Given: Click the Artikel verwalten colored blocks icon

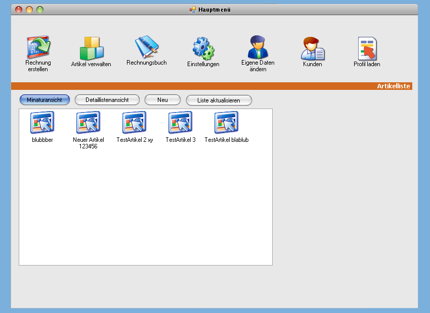Looking at the screenshot, I should coord(92,48).
